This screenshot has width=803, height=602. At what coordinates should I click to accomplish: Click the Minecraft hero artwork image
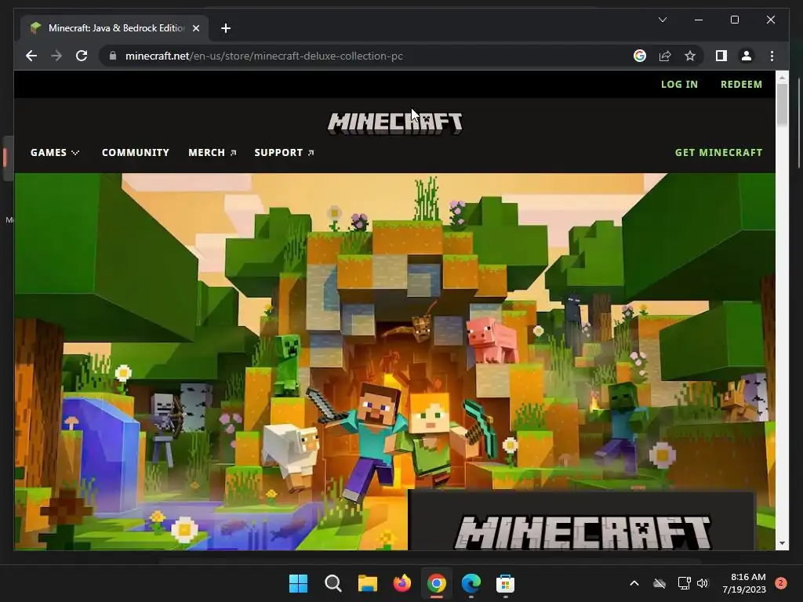(394, 361)
